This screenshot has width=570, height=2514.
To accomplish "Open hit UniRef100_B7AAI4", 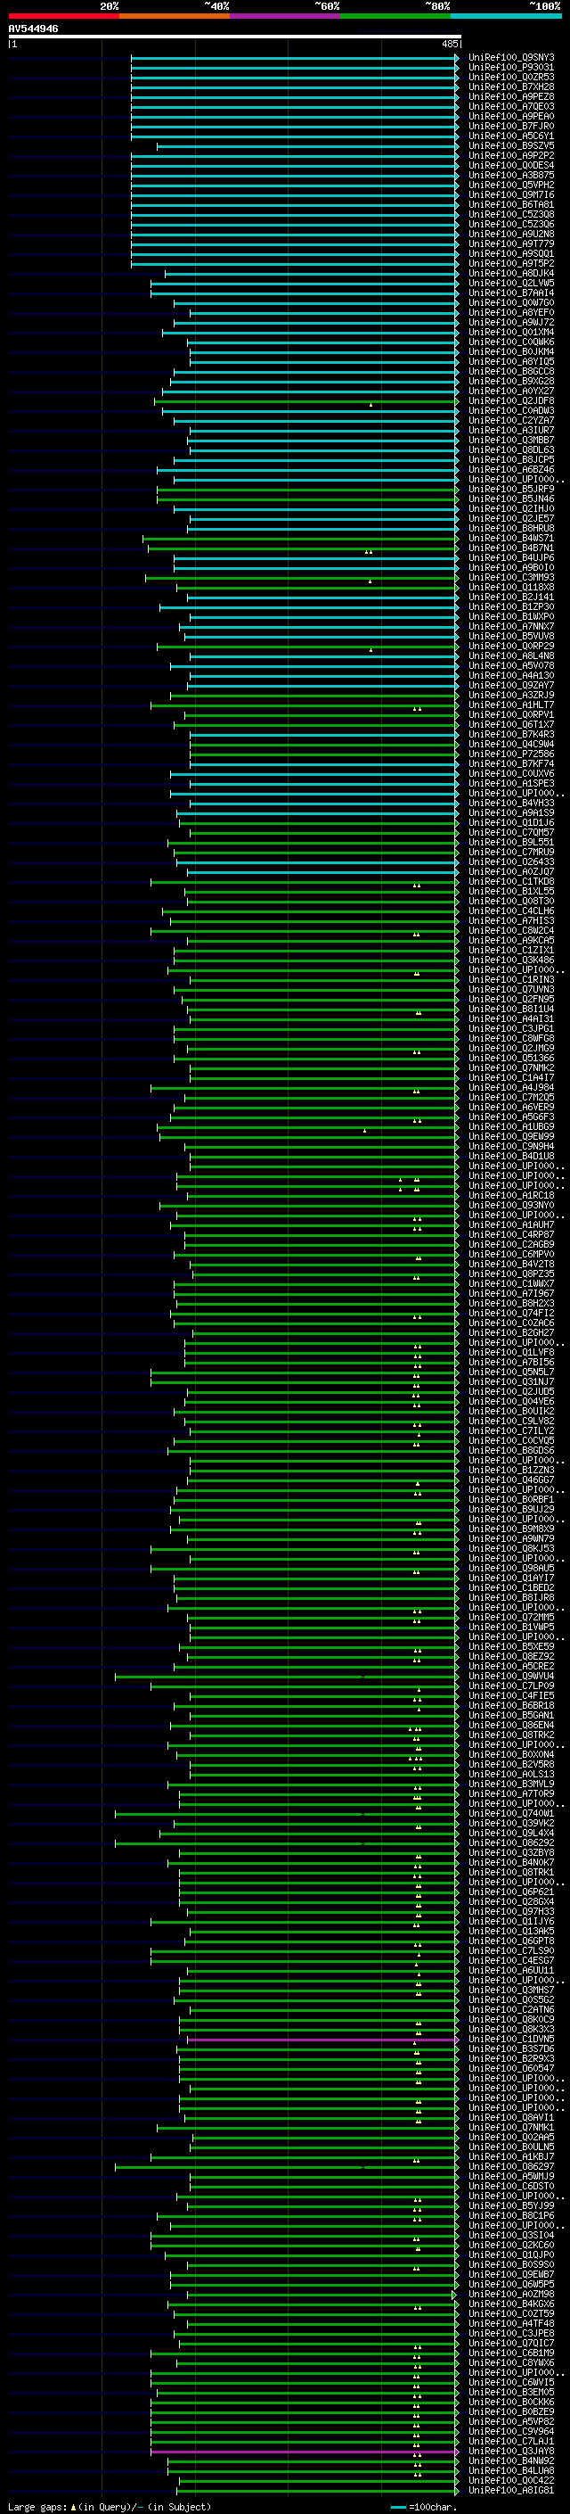I will tap(511, 293).
